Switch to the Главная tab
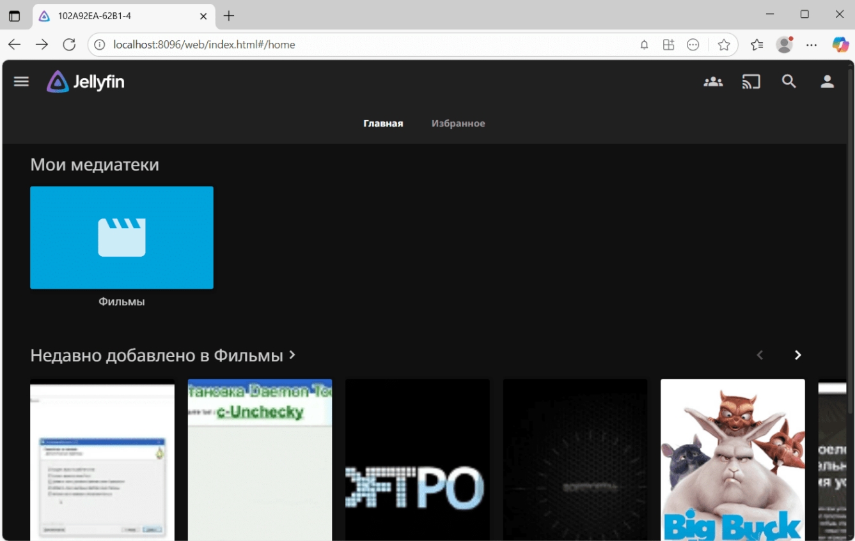 click(383, 123)
